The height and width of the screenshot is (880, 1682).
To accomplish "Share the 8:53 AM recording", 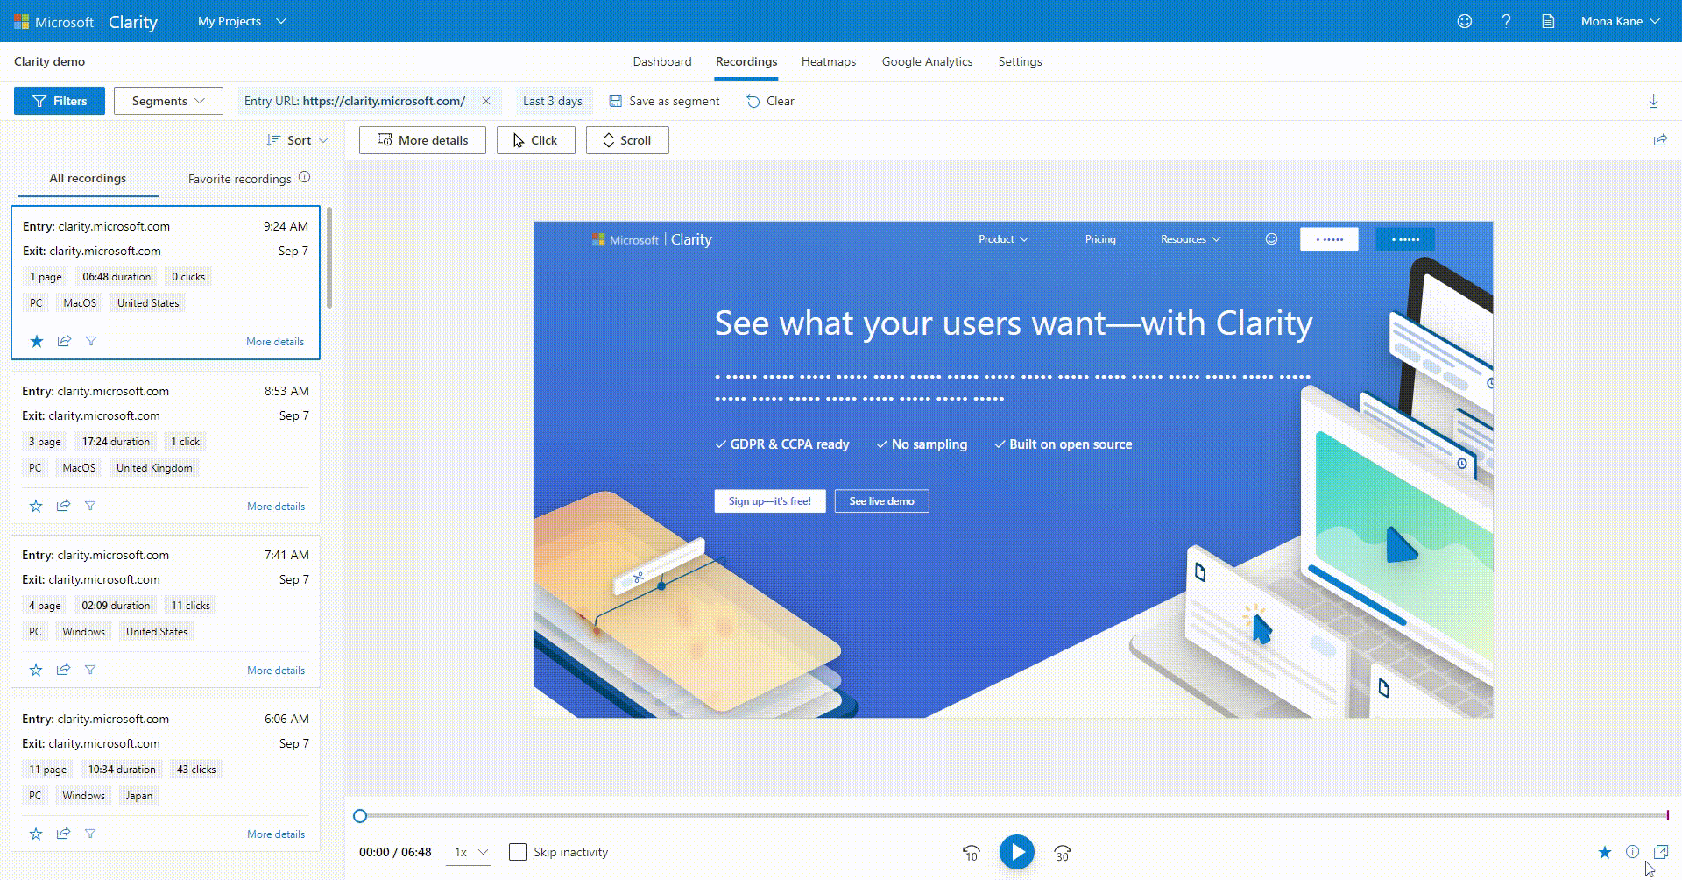I will [63, 506].
